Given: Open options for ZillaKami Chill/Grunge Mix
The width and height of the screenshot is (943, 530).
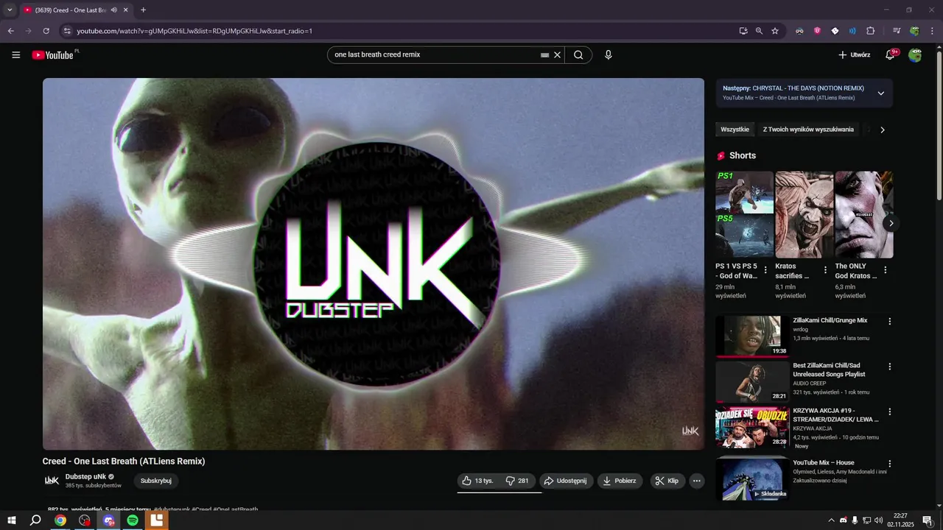Looking at the screenshot, I should point(889,322).
